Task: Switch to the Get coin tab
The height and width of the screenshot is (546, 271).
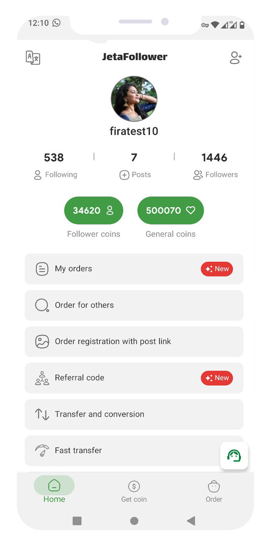Action: (134, 491)
